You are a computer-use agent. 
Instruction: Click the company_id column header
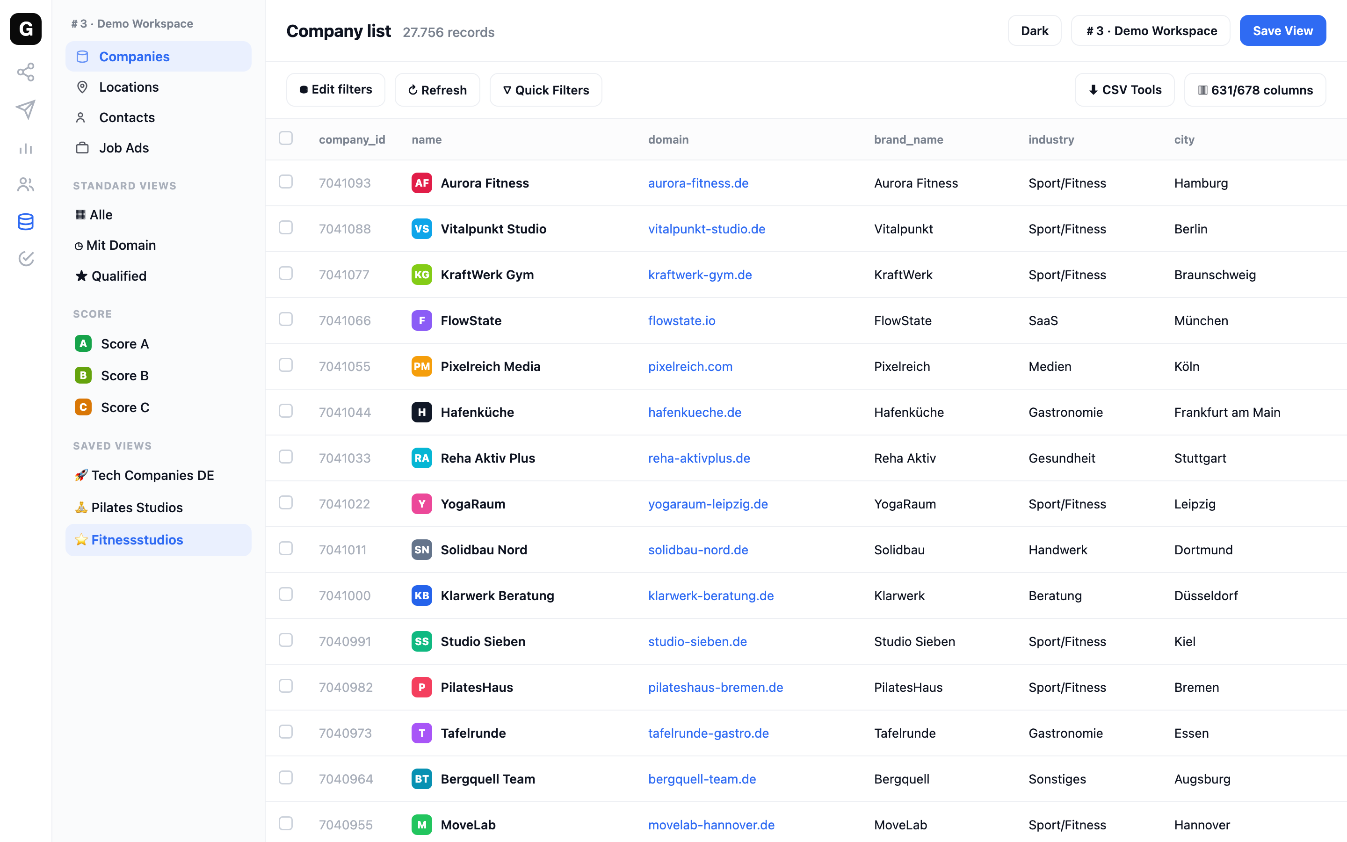pos(352,139)
